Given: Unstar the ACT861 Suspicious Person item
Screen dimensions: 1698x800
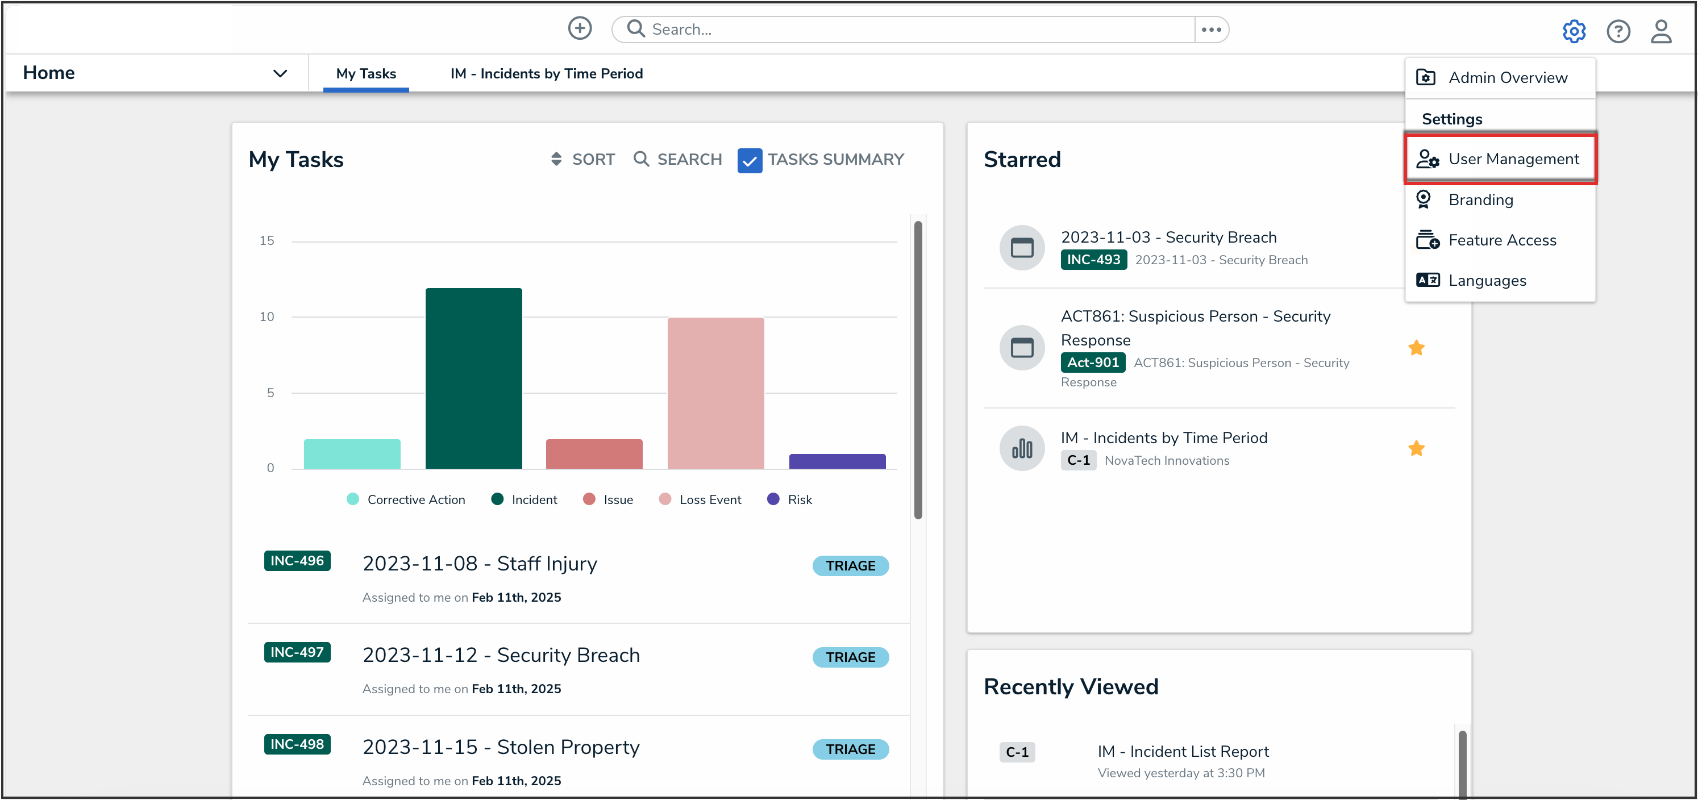Looking at the screenshot, I should click(x=1416, y=348).
